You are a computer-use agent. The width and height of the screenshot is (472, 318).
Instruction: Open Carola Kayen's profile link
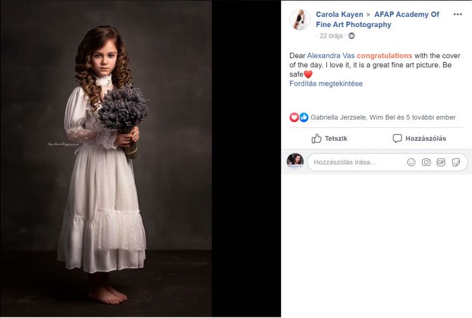(x=339, y=14)
